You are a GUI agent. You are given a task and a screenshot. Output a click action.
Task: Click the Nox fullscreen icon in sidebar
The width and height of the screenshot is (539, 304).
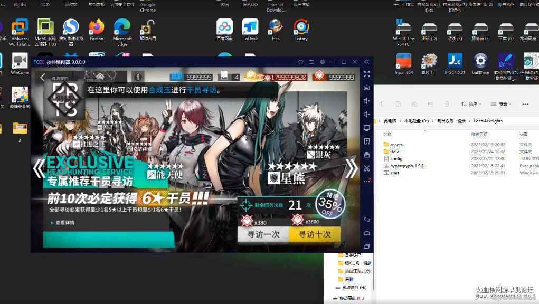[x=367, y=74]
